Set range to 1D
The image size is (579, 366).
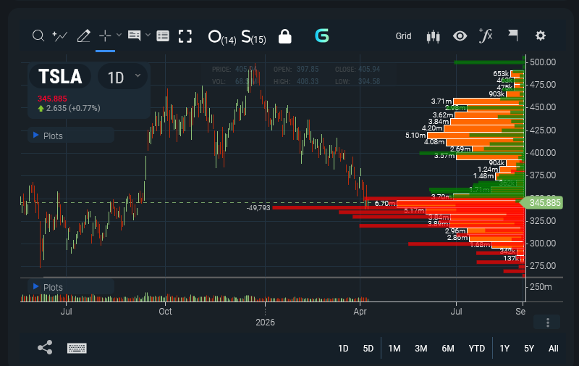tap(343, 349)
